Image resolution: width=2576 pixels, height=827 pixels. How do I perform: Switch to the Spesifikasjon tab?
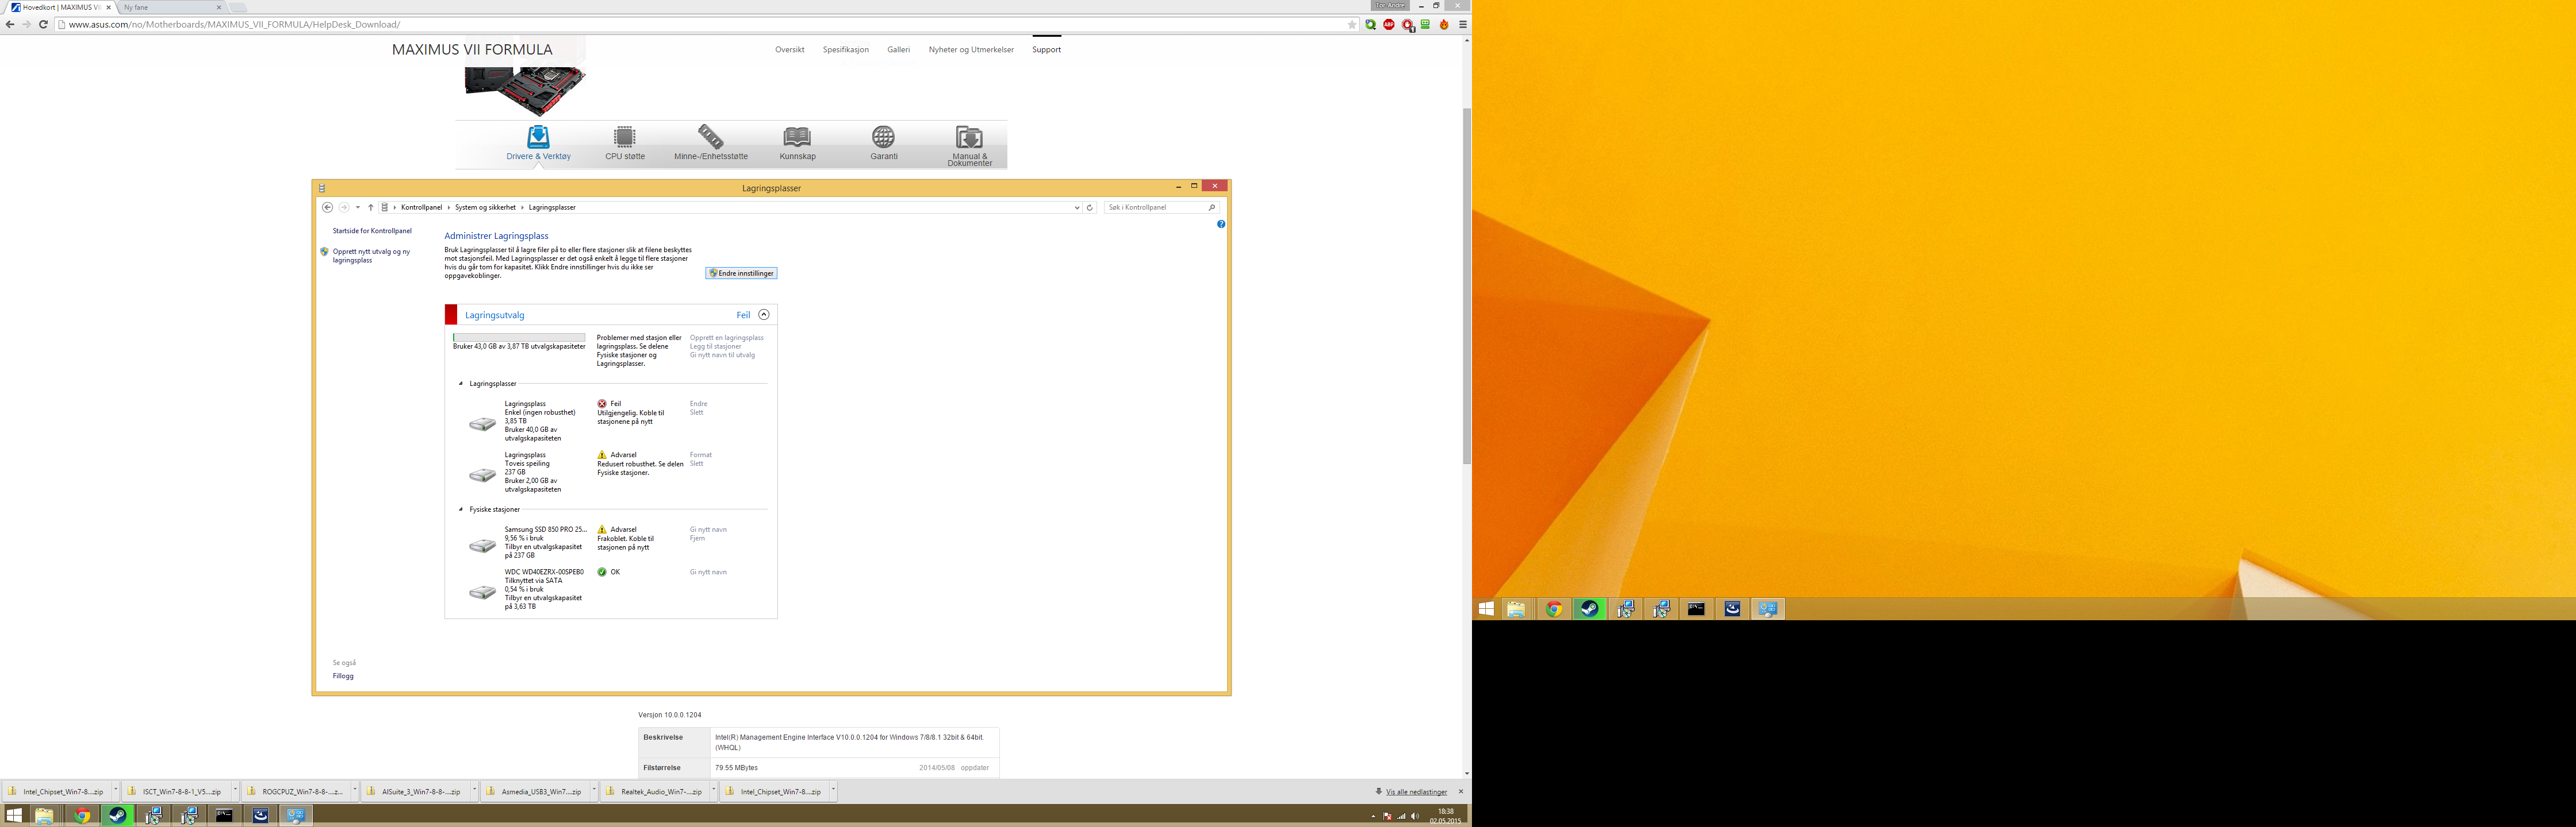[845, 49]
